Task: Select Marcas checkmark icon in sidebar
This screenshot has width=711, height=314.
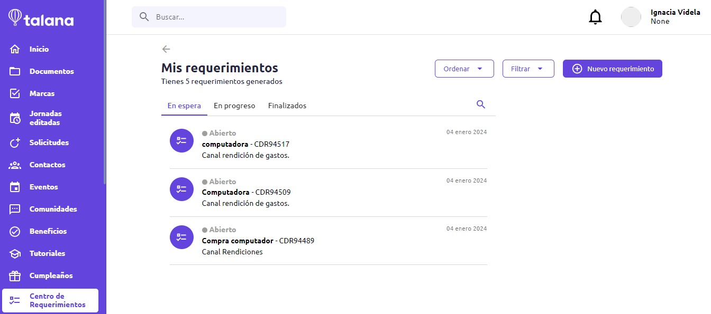Action: [x=15, y=93]
